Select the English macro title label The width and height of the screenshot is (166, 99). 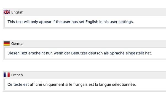[x=17, y=12]
